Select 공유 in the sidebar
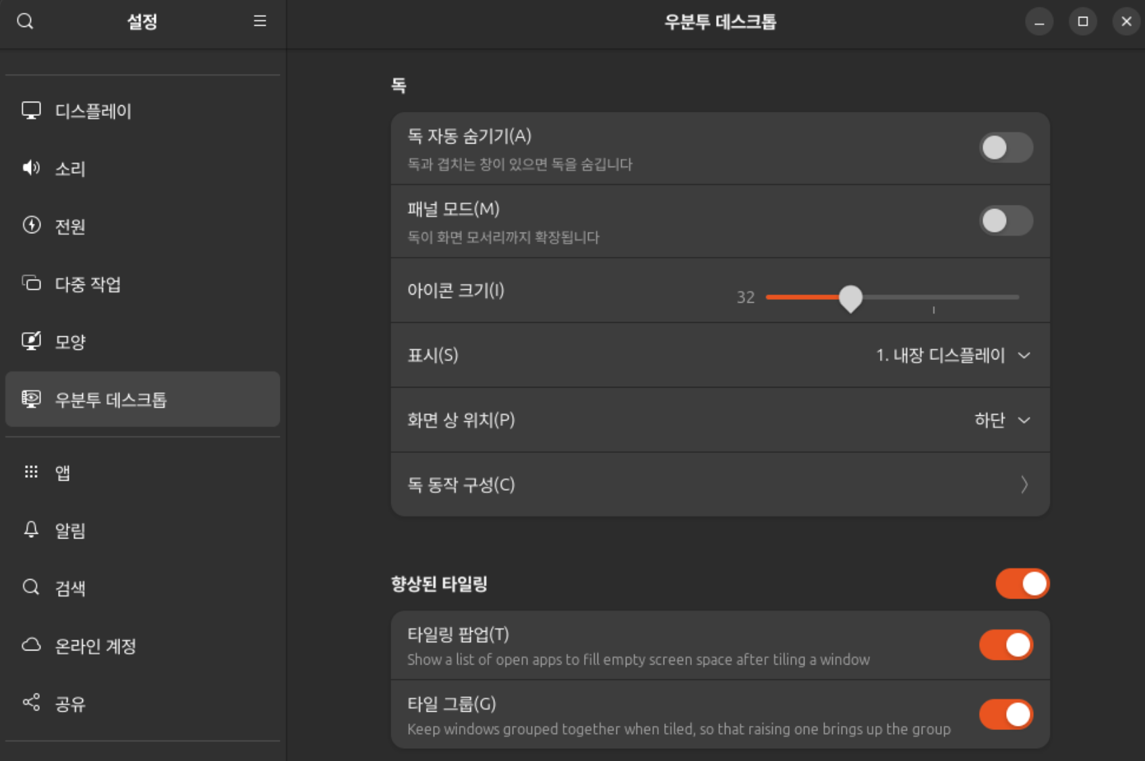 point(142,704)
